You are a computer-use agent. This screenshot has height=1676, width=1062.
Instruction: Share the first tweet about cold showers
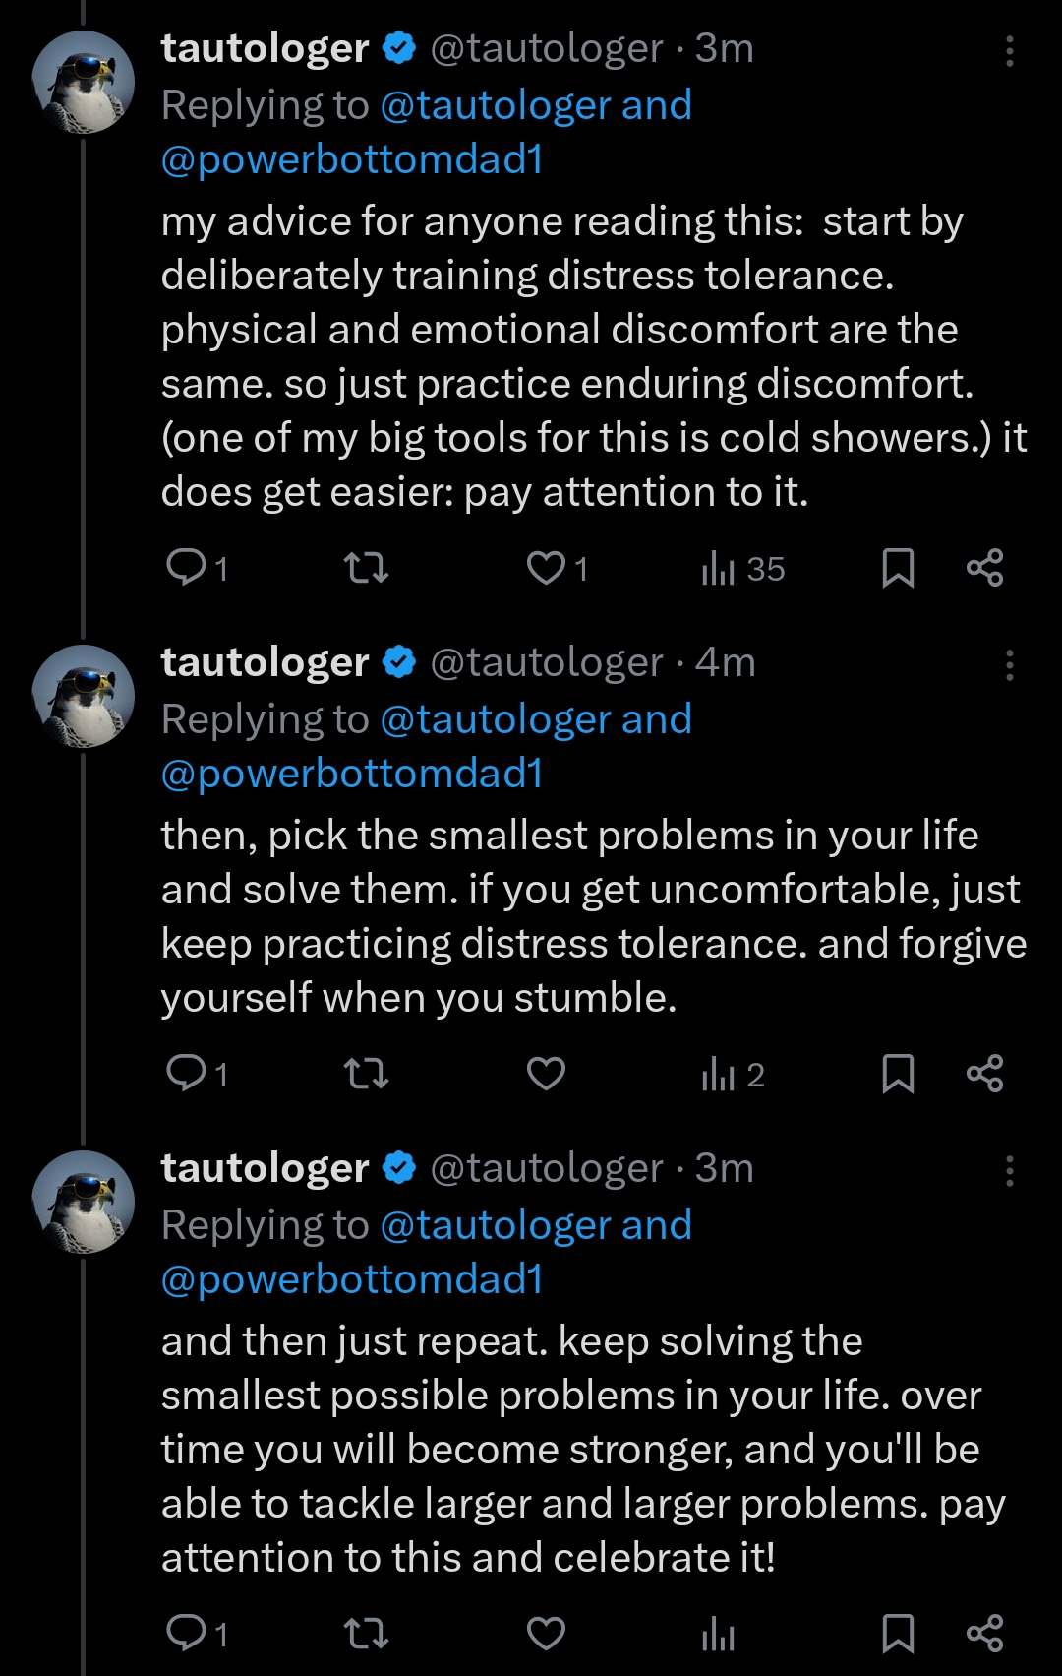coord(984,568)
